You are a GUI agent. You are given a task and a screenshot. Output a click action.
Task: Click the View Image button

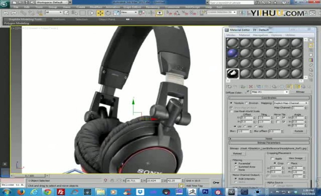pyautogui.click(x=296, y=158)
